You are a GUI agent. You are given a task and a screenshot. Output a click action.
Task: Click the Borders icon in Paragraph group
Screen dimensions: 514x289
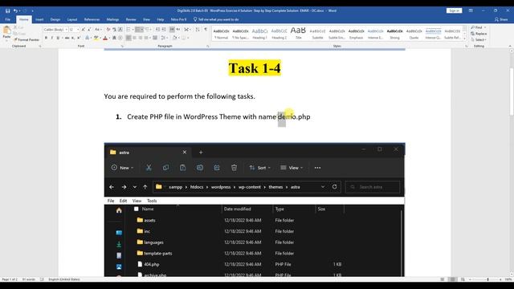(x=184, y=38)
